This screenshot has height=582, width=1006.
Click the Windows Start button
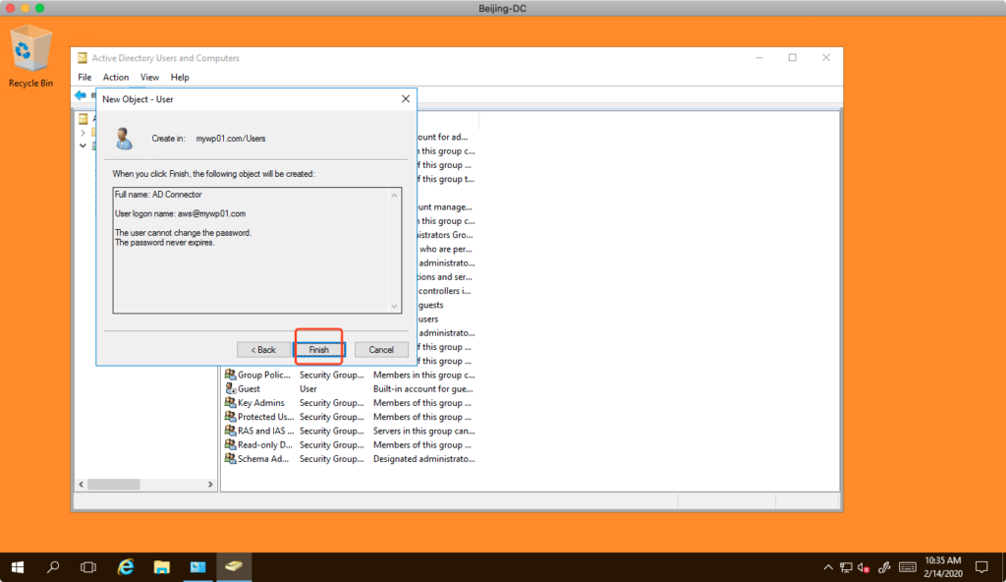pos(18,567)
